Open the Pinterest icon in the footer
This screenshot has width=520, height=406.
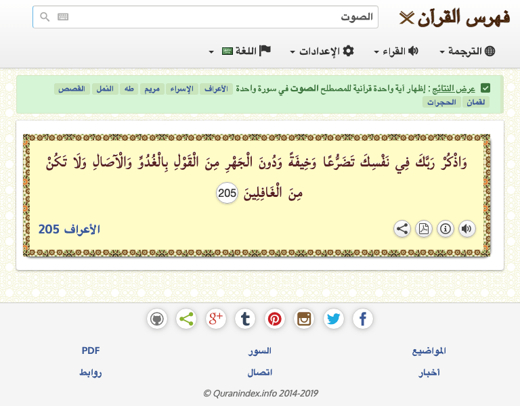tap(275, 319)
